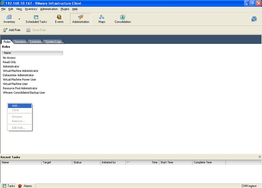The width and height of the screenshot is (262, 188).
Task: Click the Initiated by column header
Action: (x=113, y=162)
